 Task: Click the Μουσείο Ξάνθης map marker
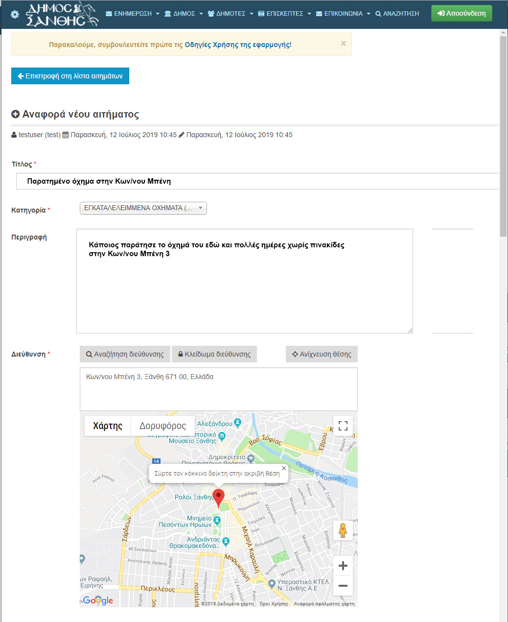click(x=222, y=436)
